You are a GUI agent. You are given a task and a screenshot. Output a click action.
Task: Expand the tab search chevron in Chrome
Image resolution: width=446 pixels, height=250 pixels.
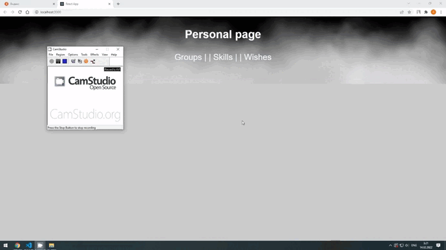pyautogui.click(x=409, y=3)
